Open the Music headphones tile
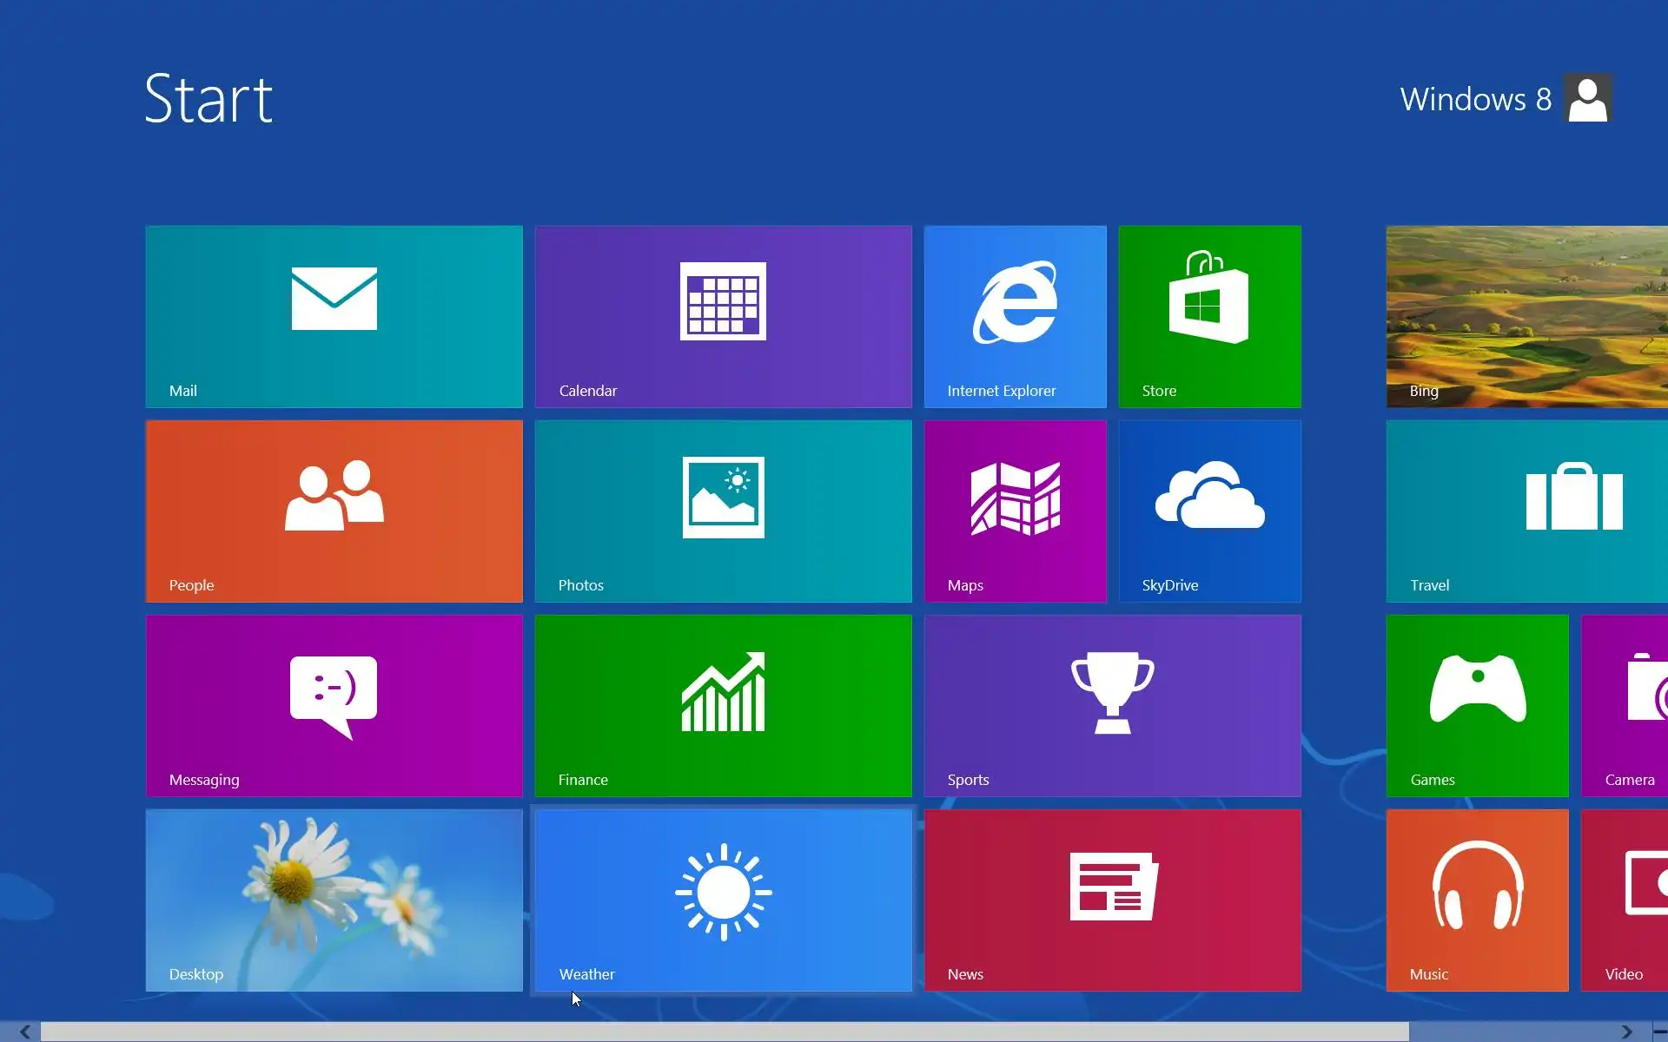1668x1042 pixels. 1477,900
